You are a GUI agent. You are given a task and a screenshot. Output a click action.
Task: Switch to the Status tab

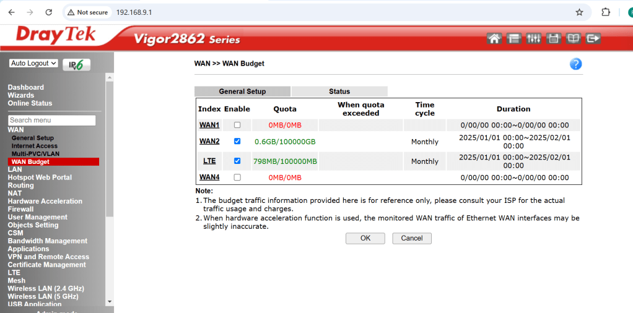[339, 92]
